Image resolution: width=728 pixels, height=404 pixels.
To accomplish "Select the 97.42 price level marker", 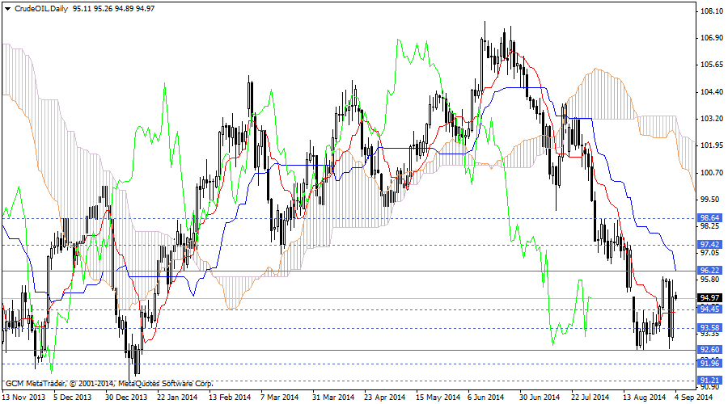I will click(709, 244).
